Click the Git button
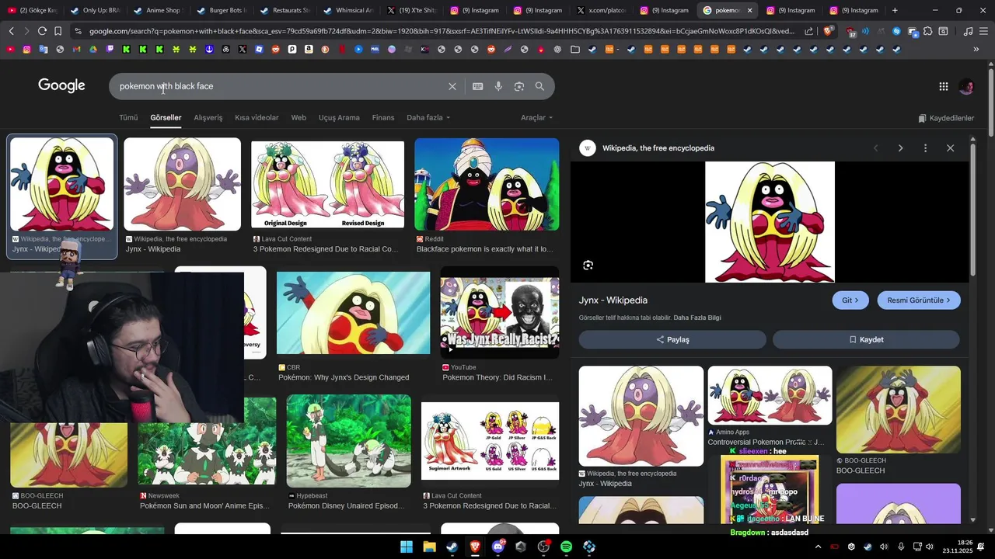Viewport: 995px width, 559px height. point(850,300)
